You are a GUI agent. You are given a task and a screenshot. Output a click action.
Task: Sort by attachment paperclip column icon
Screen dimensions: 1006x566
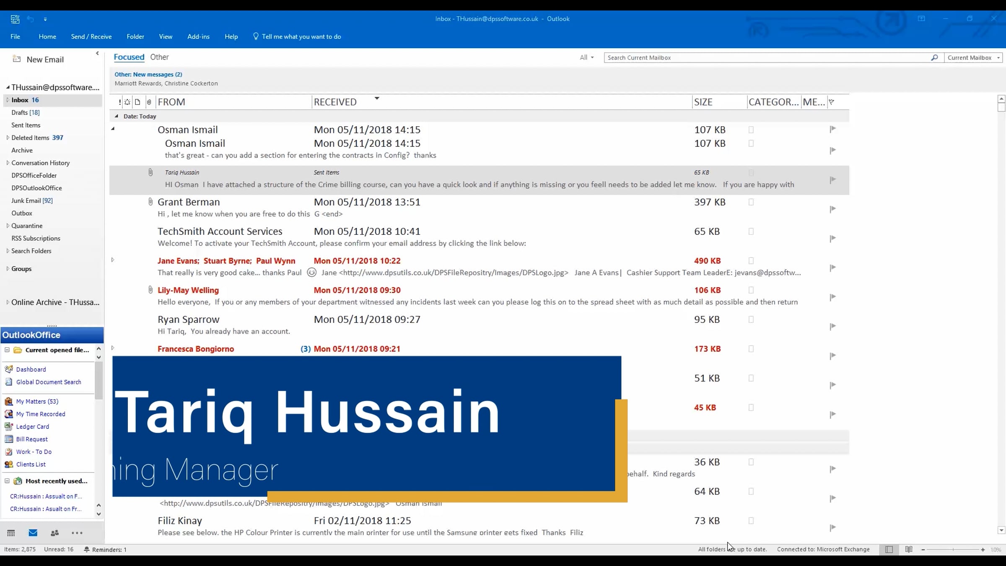click(x=149, y=102)
